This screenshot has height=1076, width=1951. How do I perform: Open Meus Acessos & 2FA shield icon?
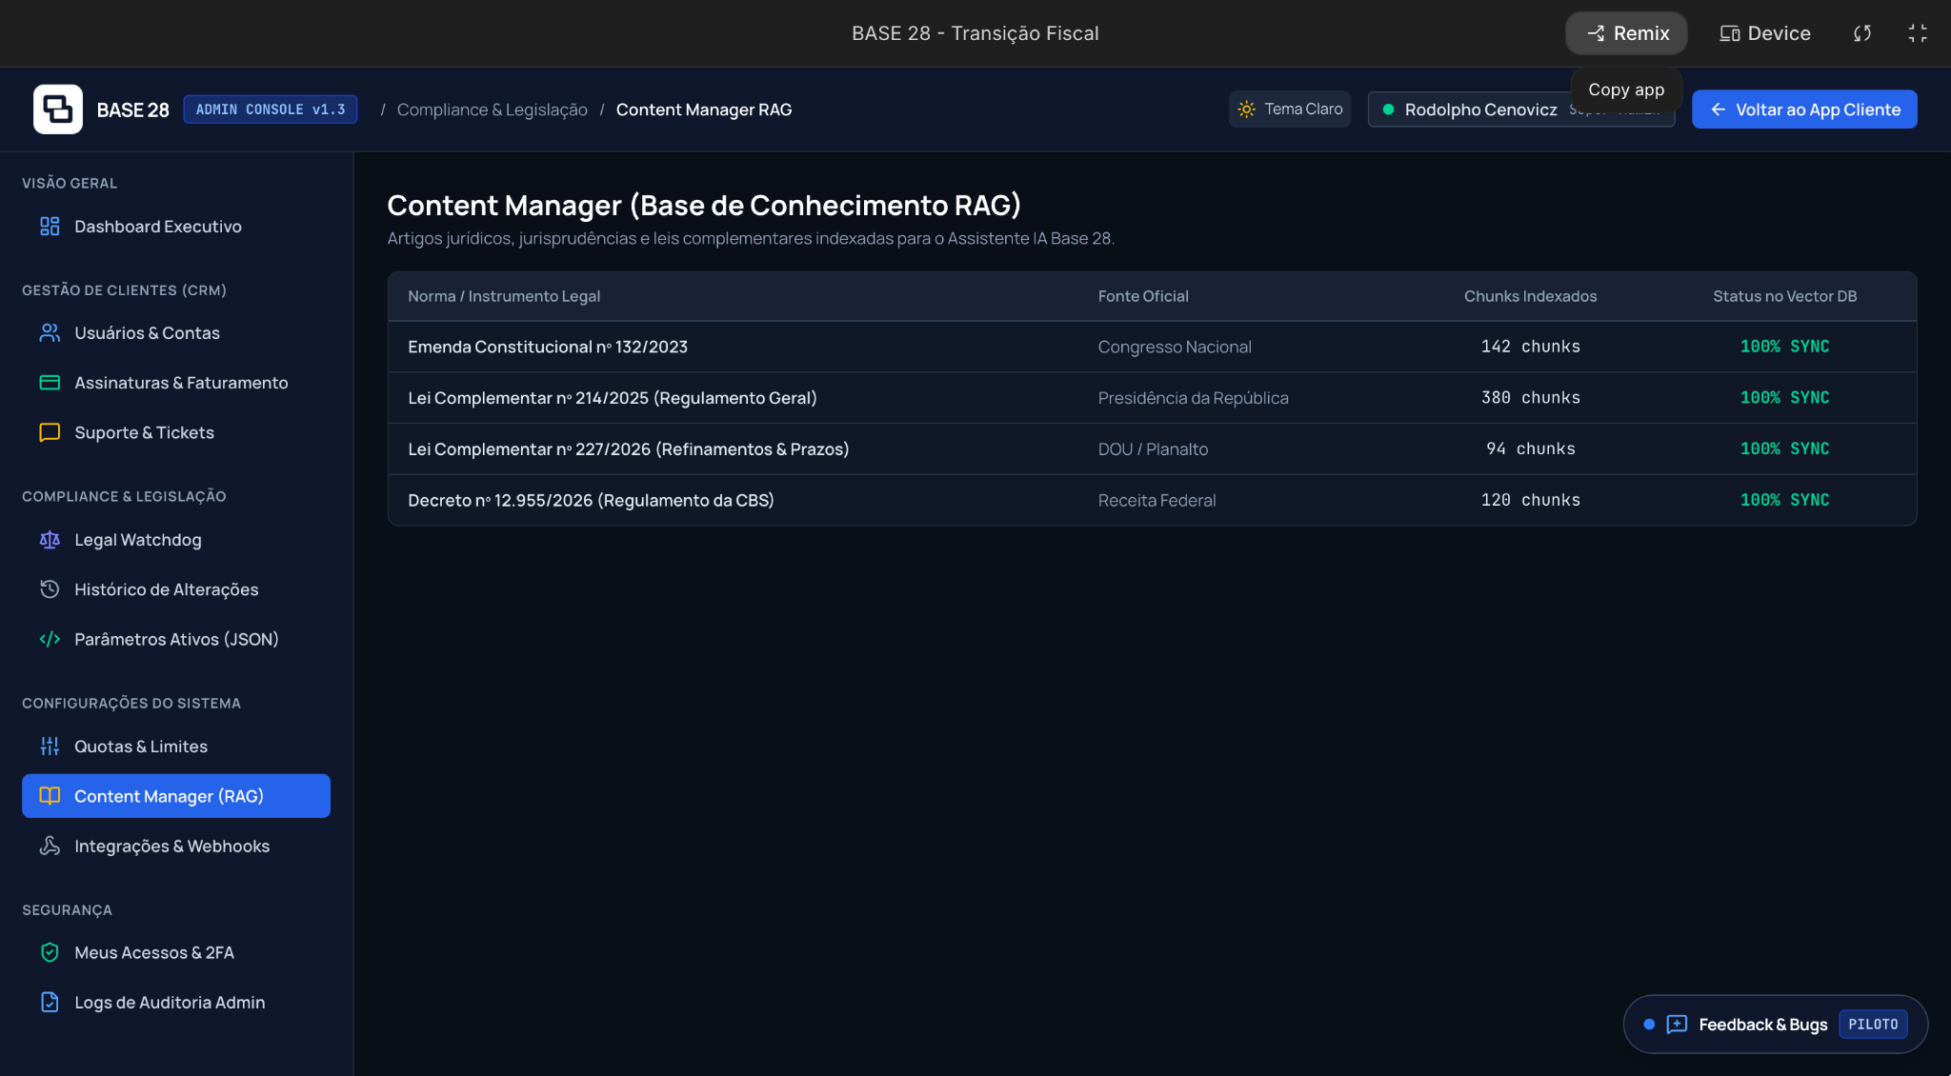(x=50, y=952)
